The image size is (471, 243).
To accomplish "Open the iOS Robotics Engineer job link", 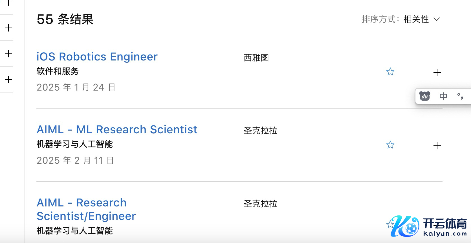I will coord(97,57).
